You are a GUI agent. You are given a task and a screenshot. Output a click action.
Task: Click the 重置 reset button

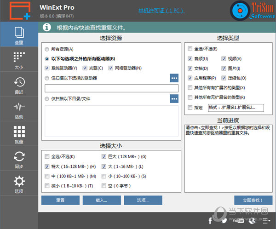coord(61,200)
